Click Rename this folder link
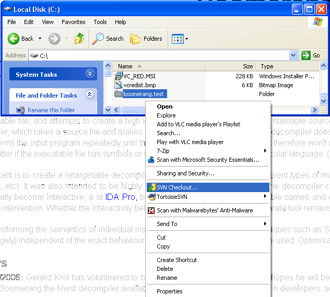 point(51,110)
